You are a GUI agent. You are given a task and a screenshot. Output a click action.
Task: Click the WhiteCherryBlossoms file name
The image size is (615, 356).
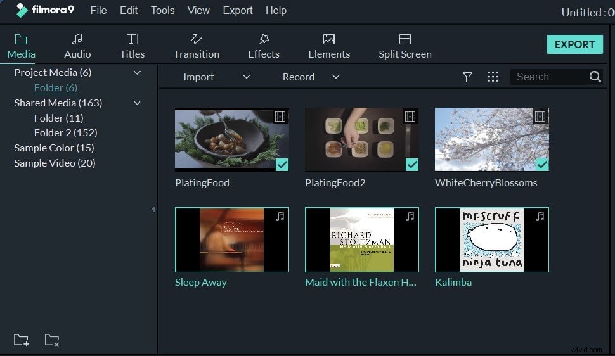(x=486, y=182)
